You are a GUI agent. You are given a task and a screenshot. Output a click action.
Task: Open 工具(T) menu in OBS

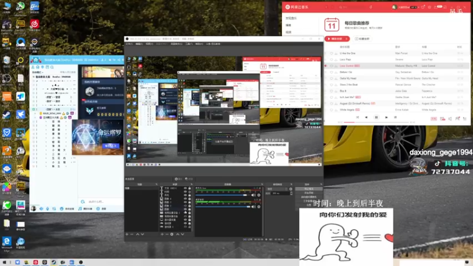189,44
